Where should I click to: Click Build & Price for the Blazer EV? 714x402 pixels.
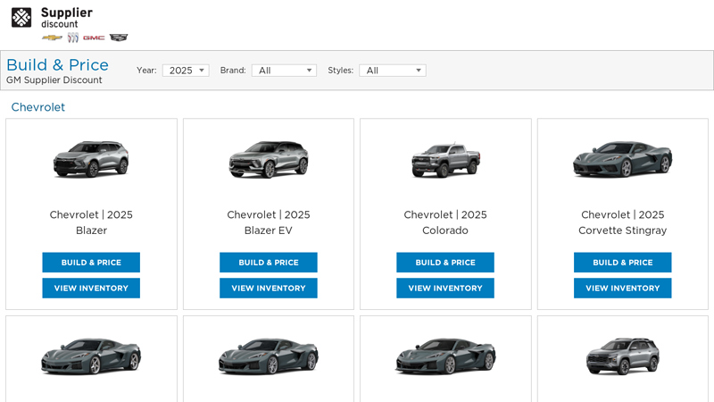tap(269, 263)
